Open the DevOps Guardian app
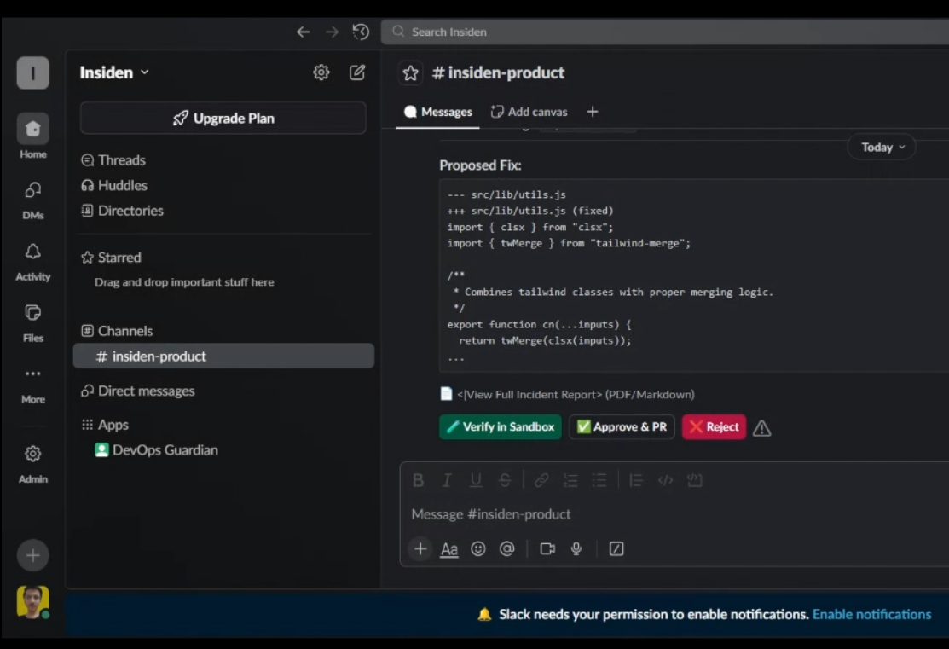The width and height of the screenshot is (949, 649). point(156,449)
